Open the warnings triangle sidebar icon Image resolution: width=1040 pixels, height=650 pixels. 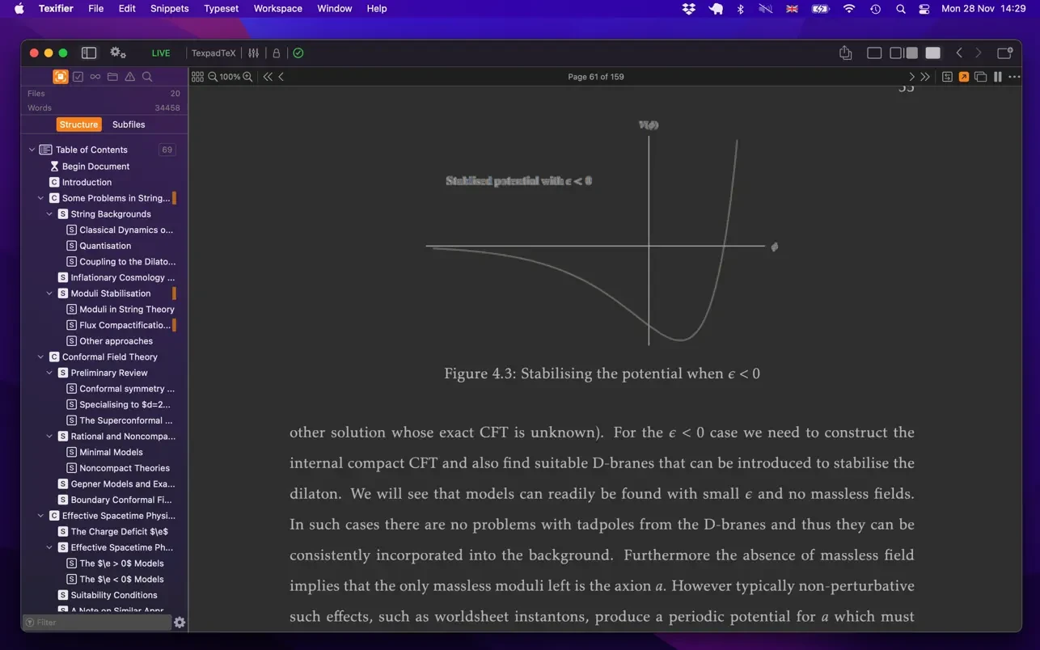(129, 77)
